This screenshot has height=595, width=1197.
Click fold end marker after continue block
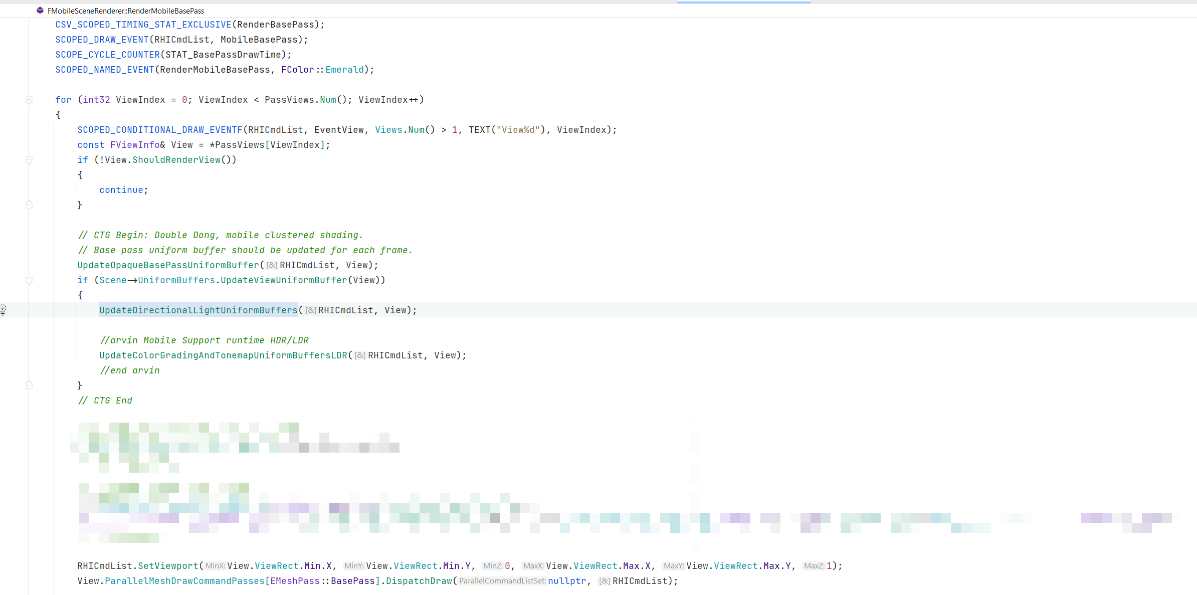coord(29,205)
